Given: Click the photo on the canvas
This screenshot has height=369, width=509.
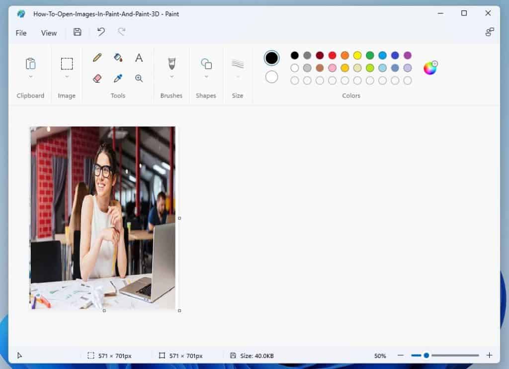Looking at the screenshot, I should pyautogui.click(x=103, y=218).
